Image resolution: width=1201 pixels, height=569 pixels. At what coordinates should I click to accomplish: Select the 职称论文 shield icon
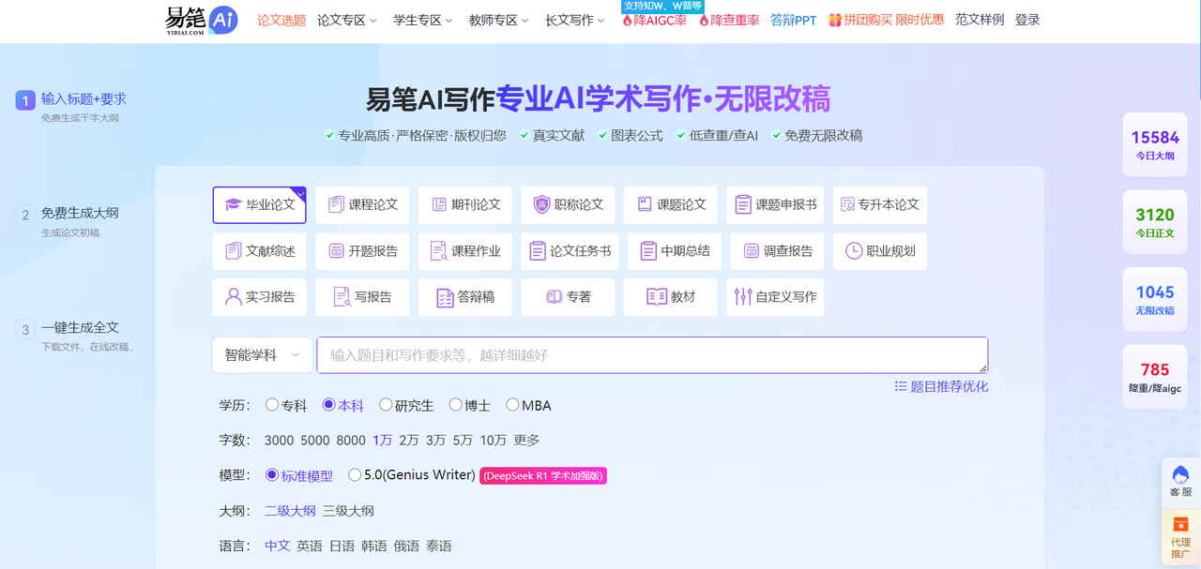point(541,204)
